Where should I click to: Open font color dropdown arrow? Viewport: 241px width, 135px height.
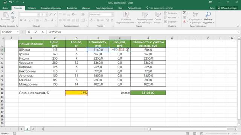pyautogui.click(x=55, y=20)
